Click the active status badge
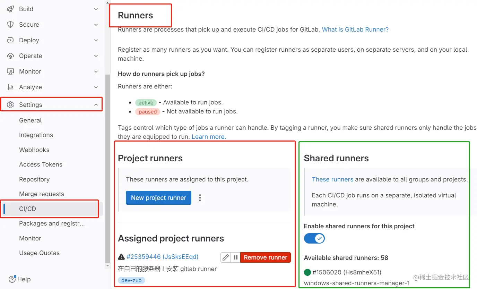477x289 pixels. pyautogui.click(x=146, y=103)
